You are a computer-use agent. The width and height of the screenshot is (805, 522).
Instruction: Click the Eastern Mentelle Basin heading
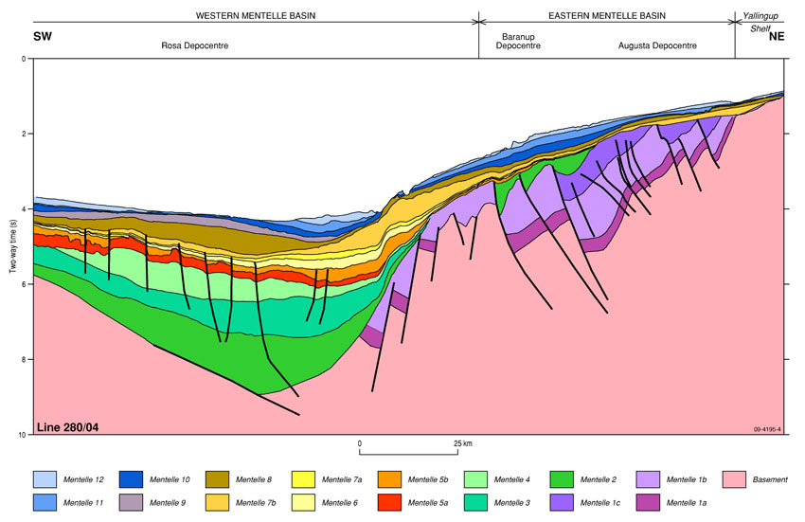click(x=607, y=16)
